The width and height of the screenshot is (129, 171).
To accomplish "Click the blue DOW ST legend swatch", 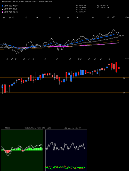I will click(x=3, y=6).
